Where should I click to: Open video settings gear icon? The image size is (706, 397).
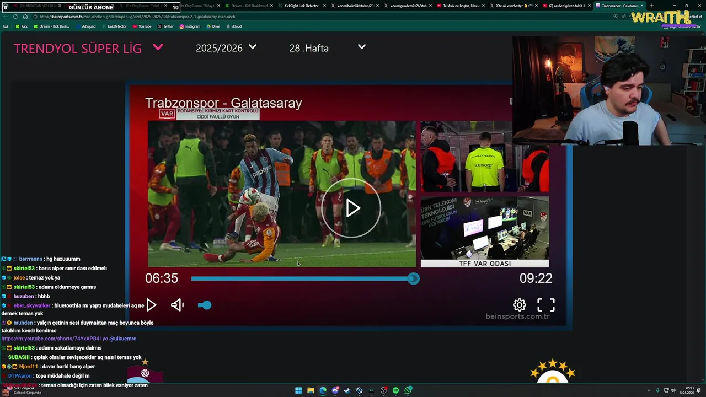click(x=520, y=305)
